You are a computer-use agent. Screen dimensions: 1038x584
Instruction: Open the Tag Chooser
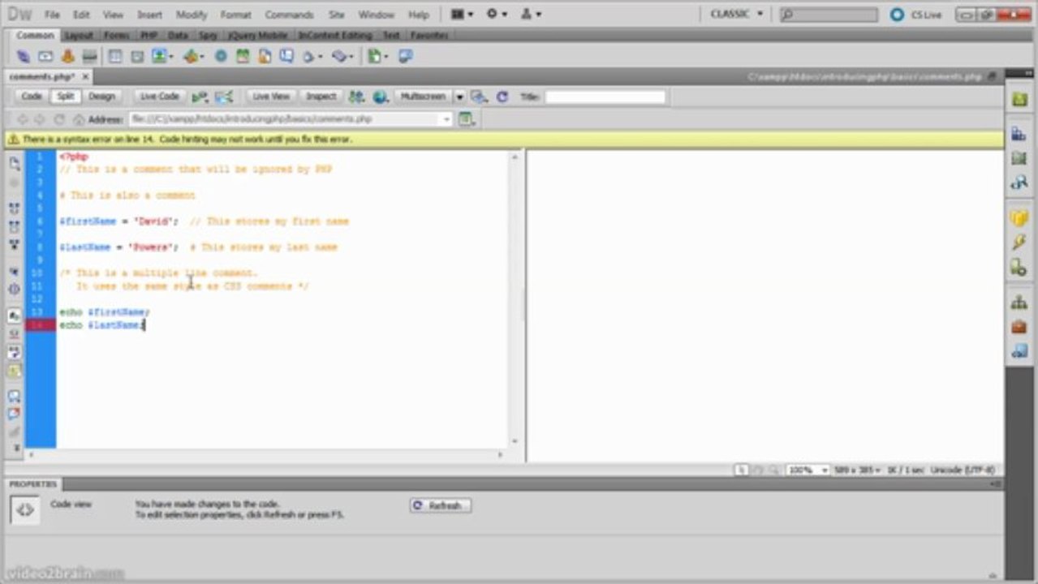coord(405,57)
